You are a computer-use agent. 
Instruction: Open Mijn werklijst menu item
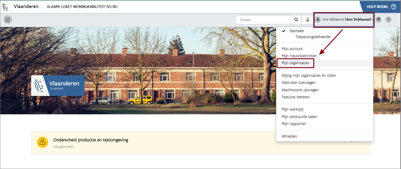tap(293, 109)
